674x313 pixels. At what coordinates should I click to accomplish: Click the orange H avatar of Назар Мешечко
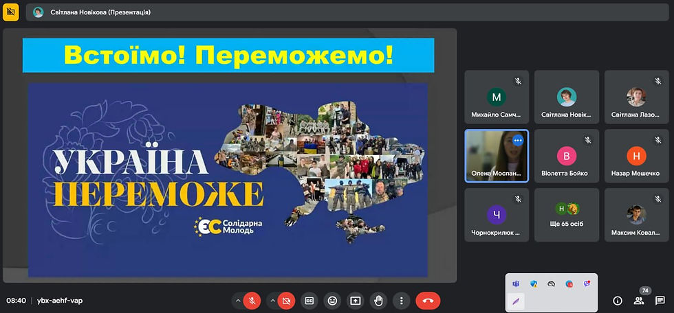[637, 156]
